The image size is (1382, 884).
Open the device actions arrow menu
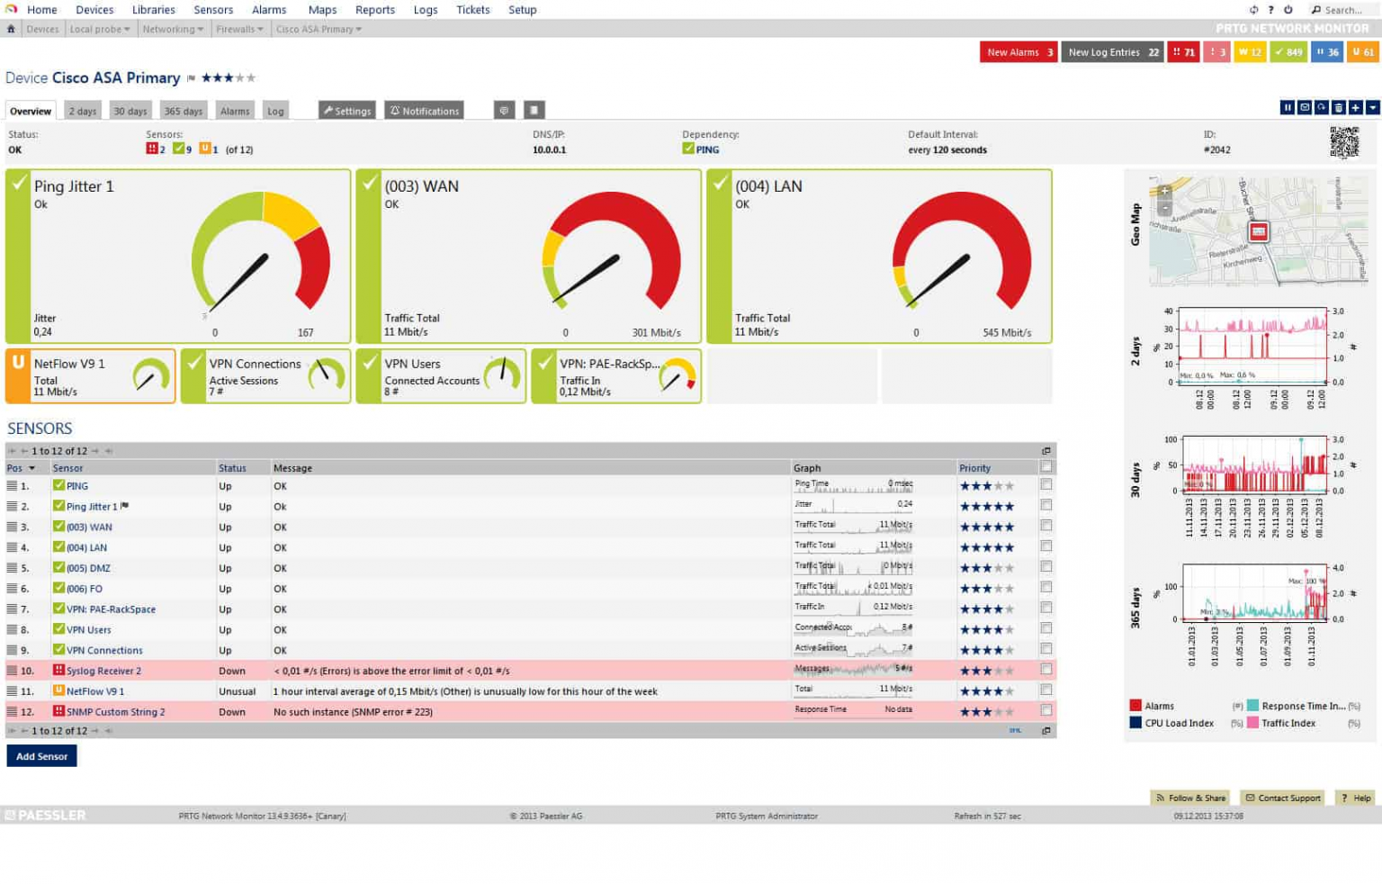1374,107
